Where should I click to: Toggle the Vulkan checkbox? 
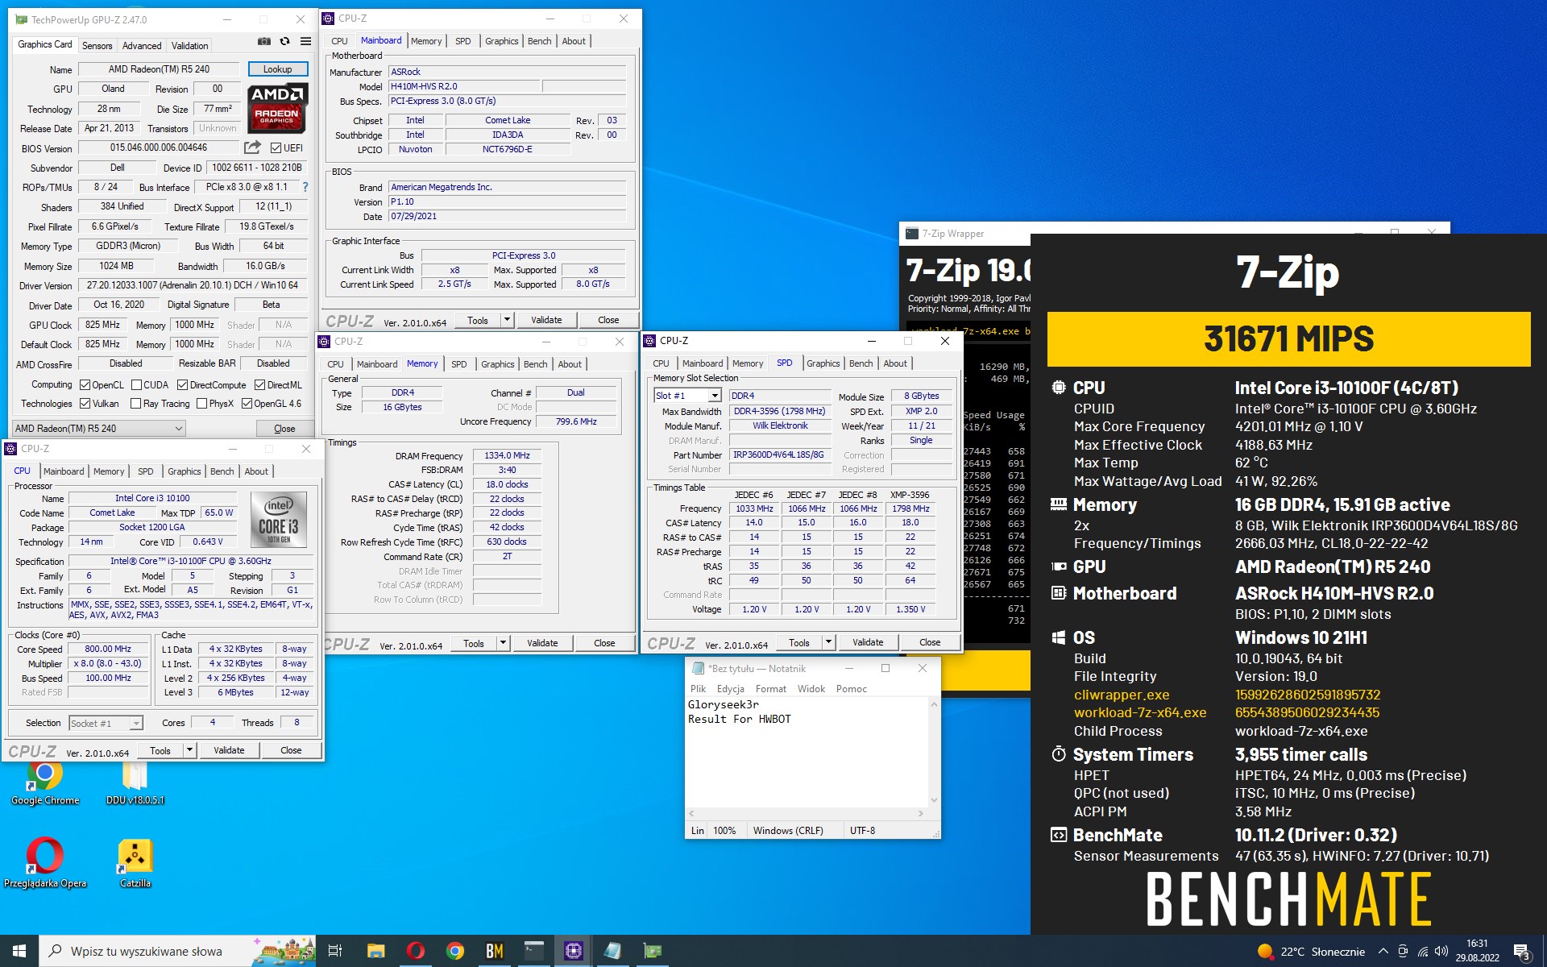click(x=85, y=404)
